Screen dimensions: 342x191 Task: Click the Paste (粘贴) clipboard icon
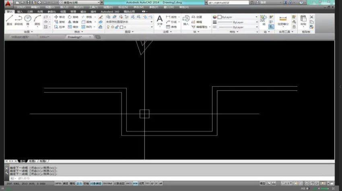(x=303, y=20)
